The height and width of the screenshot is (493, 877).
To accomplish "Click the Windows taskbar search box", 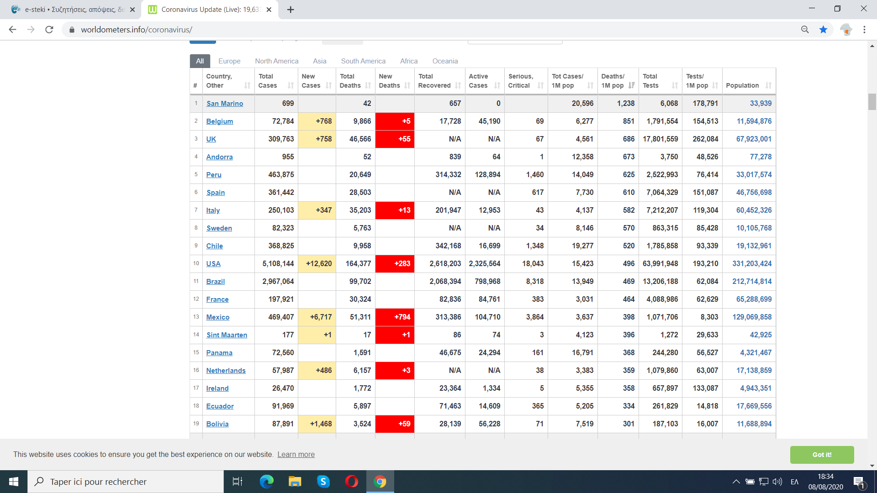I will pos(126,482).
